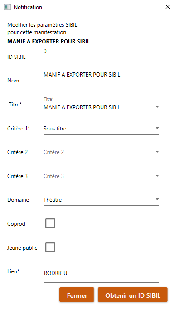Click the Fermer button
This screenshot has height=314, width=175.
(x=77, y=295)
